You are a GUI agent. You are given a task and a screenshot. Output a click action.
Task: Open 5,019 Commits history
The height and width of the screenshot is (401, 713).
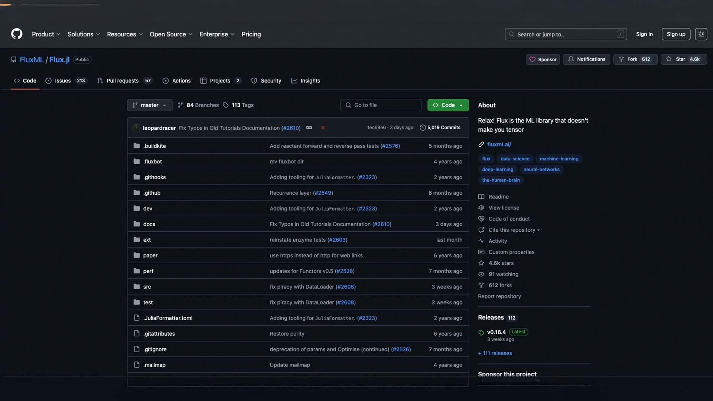(x=440, y=128)
